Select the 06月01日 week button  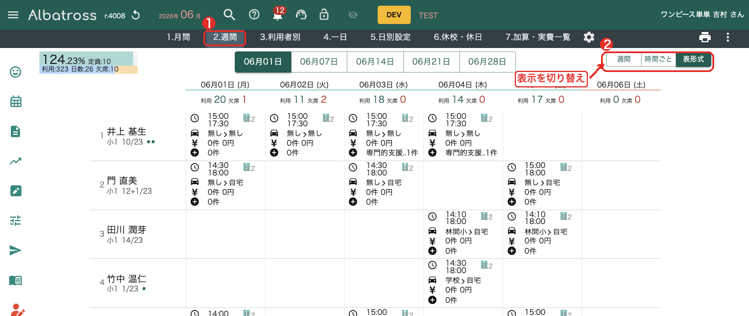point(263,62)
